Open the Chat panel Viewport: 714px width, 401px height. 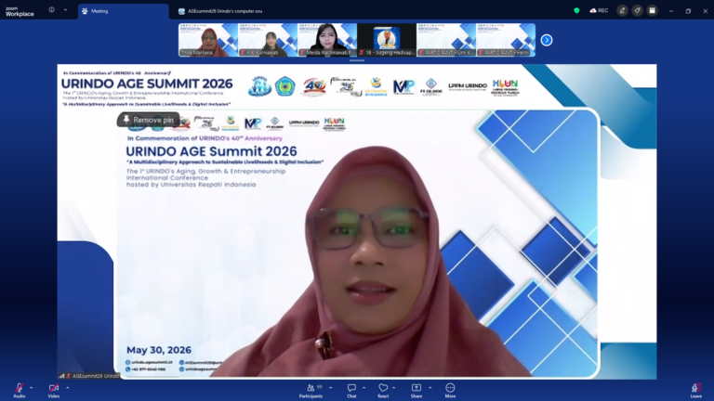pyautogui.click(x=351, y=390)
